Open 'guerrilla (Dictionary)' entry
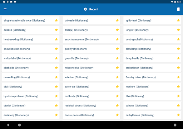Viewport: 183px width, 129px height. click(x=91, y=58)
